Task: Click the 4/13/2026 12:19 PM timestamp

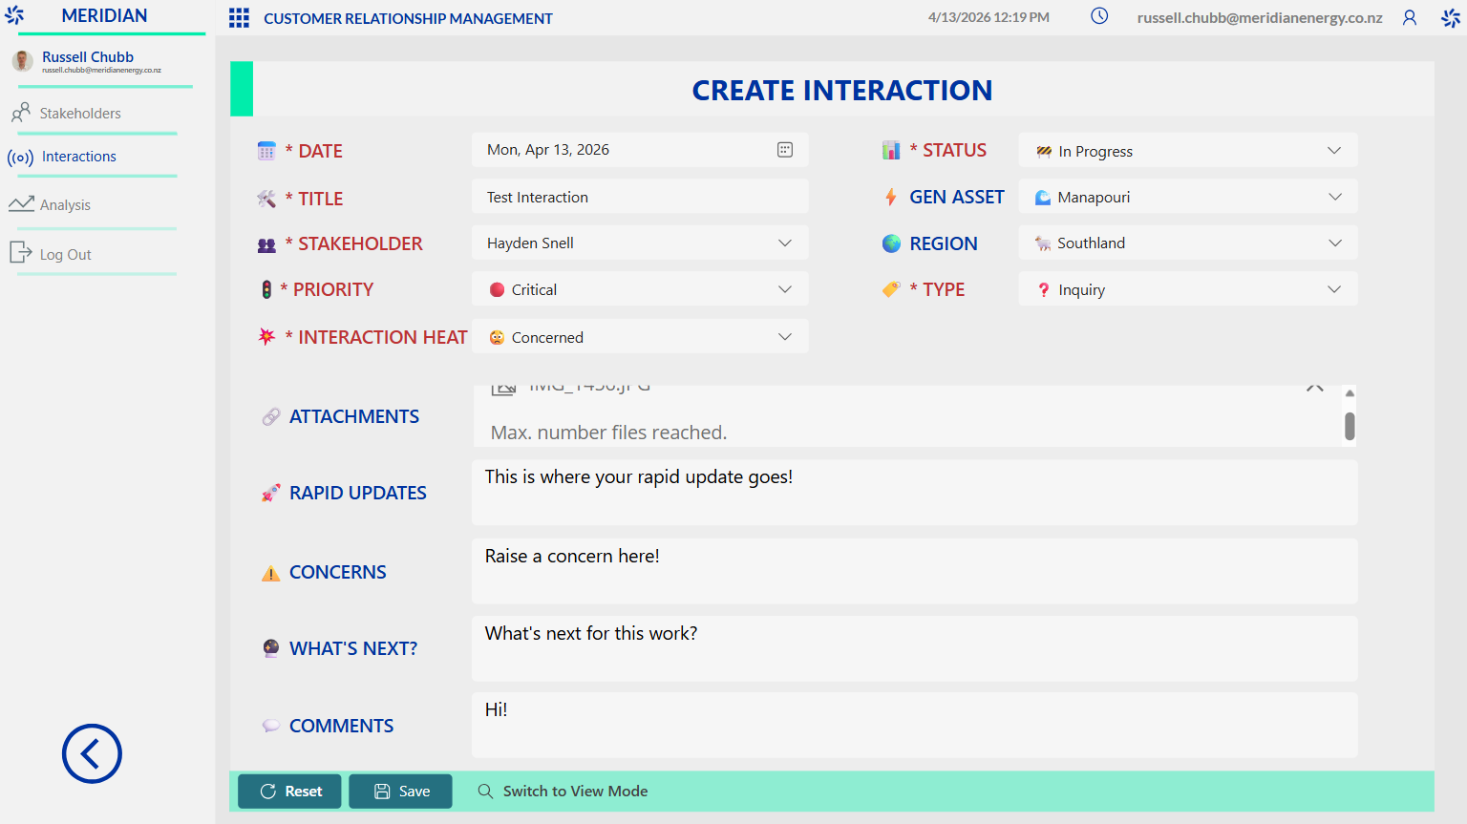Action: 989,17
